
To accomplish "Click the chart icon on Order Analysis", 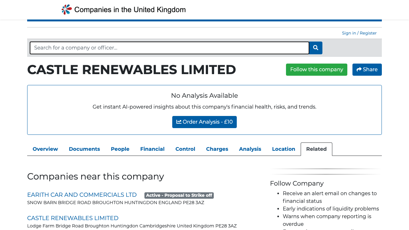I will click(179, 121).
